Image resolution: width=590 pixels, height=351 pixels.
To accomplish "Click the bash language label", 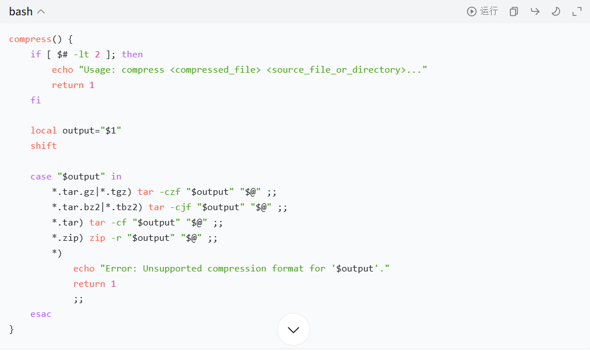I will 21,12.
